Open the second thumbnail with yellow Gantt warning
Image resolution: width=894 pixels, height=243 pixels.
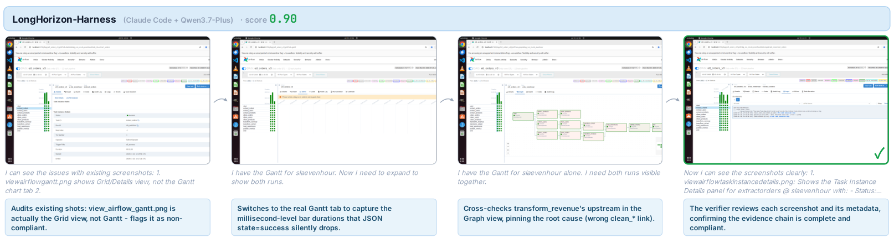pos(334,100)
